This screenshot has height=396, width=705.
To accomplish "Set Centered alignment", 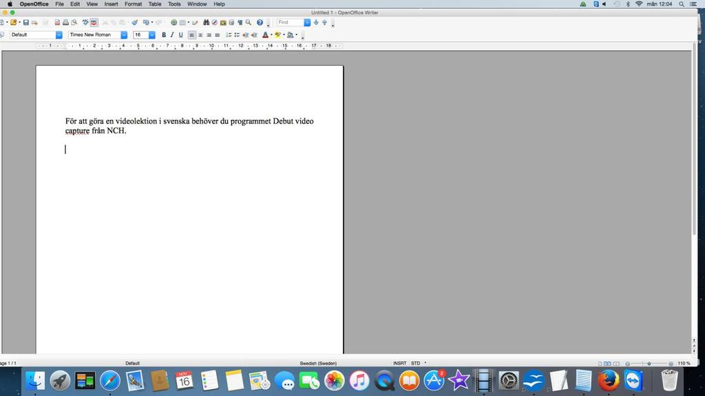I will (x=200, y=34).
